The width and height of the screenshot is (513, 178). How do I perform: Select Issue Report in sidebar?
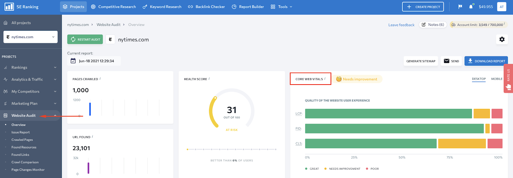coord(21,132)
